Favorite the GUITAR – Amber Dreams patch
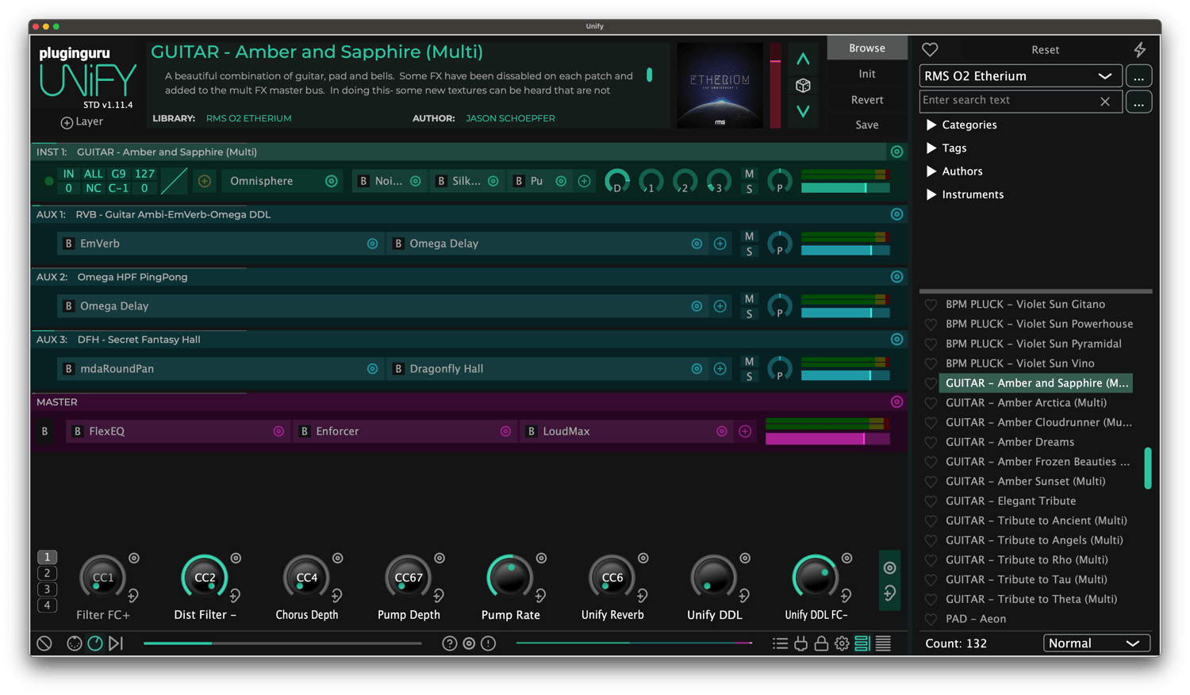 click(931, 443)
